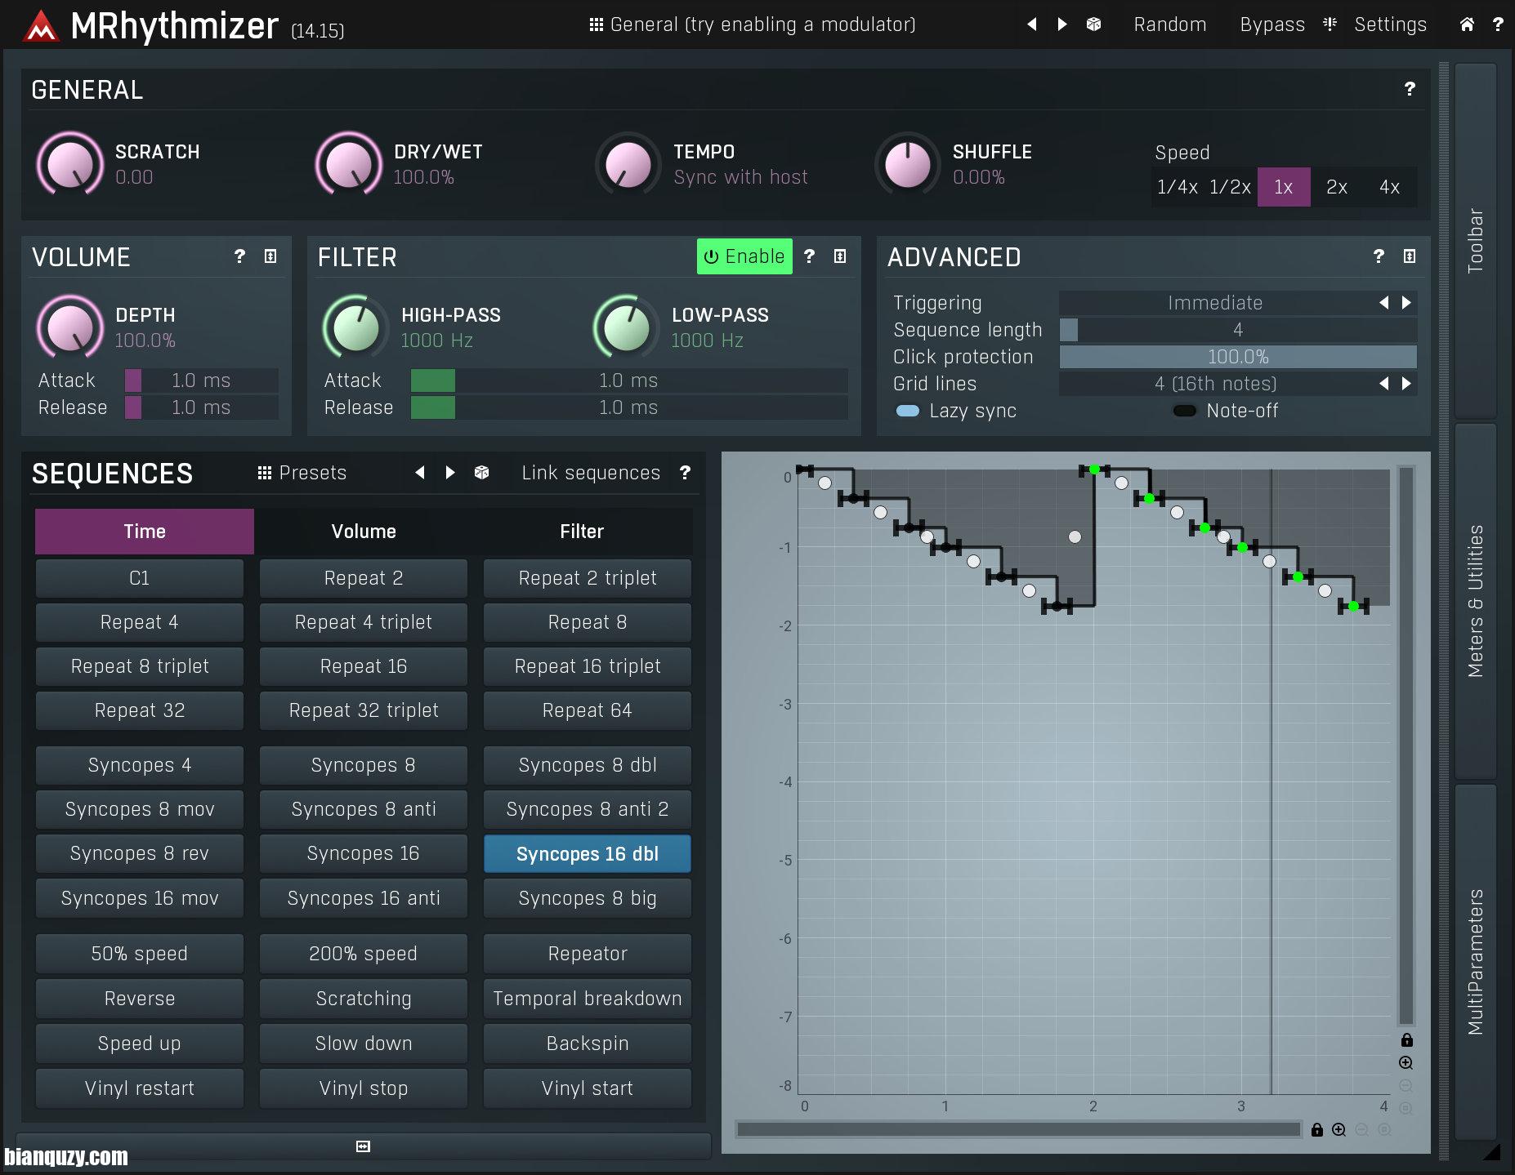Click the home icon near Settings
Image resolution: width=1515 pixels, height=1175 pixels.
(1468, 24)
